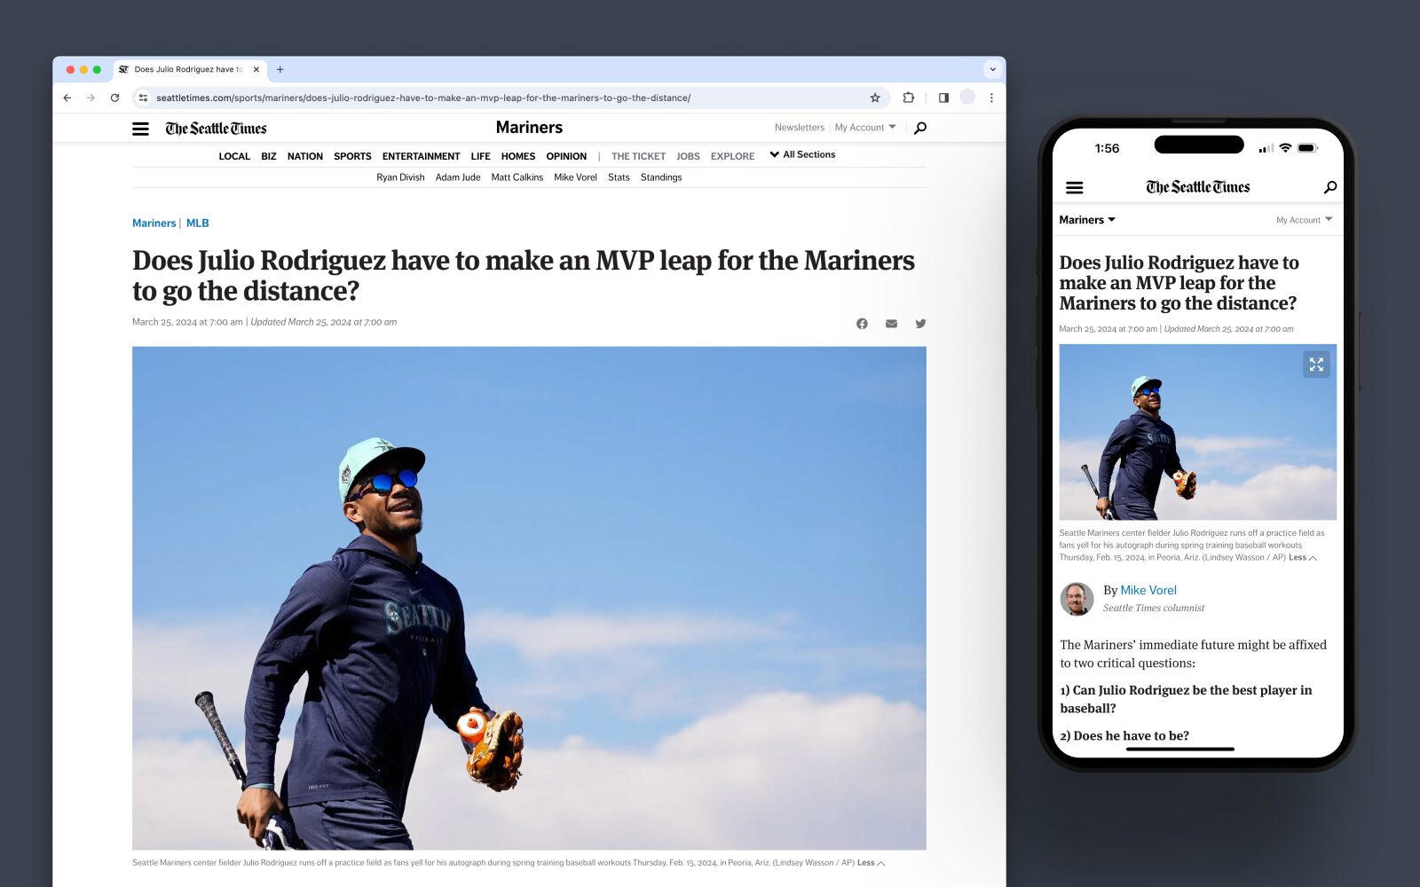Open Adam Jude sub-nav link

click(x=458, y=177)
